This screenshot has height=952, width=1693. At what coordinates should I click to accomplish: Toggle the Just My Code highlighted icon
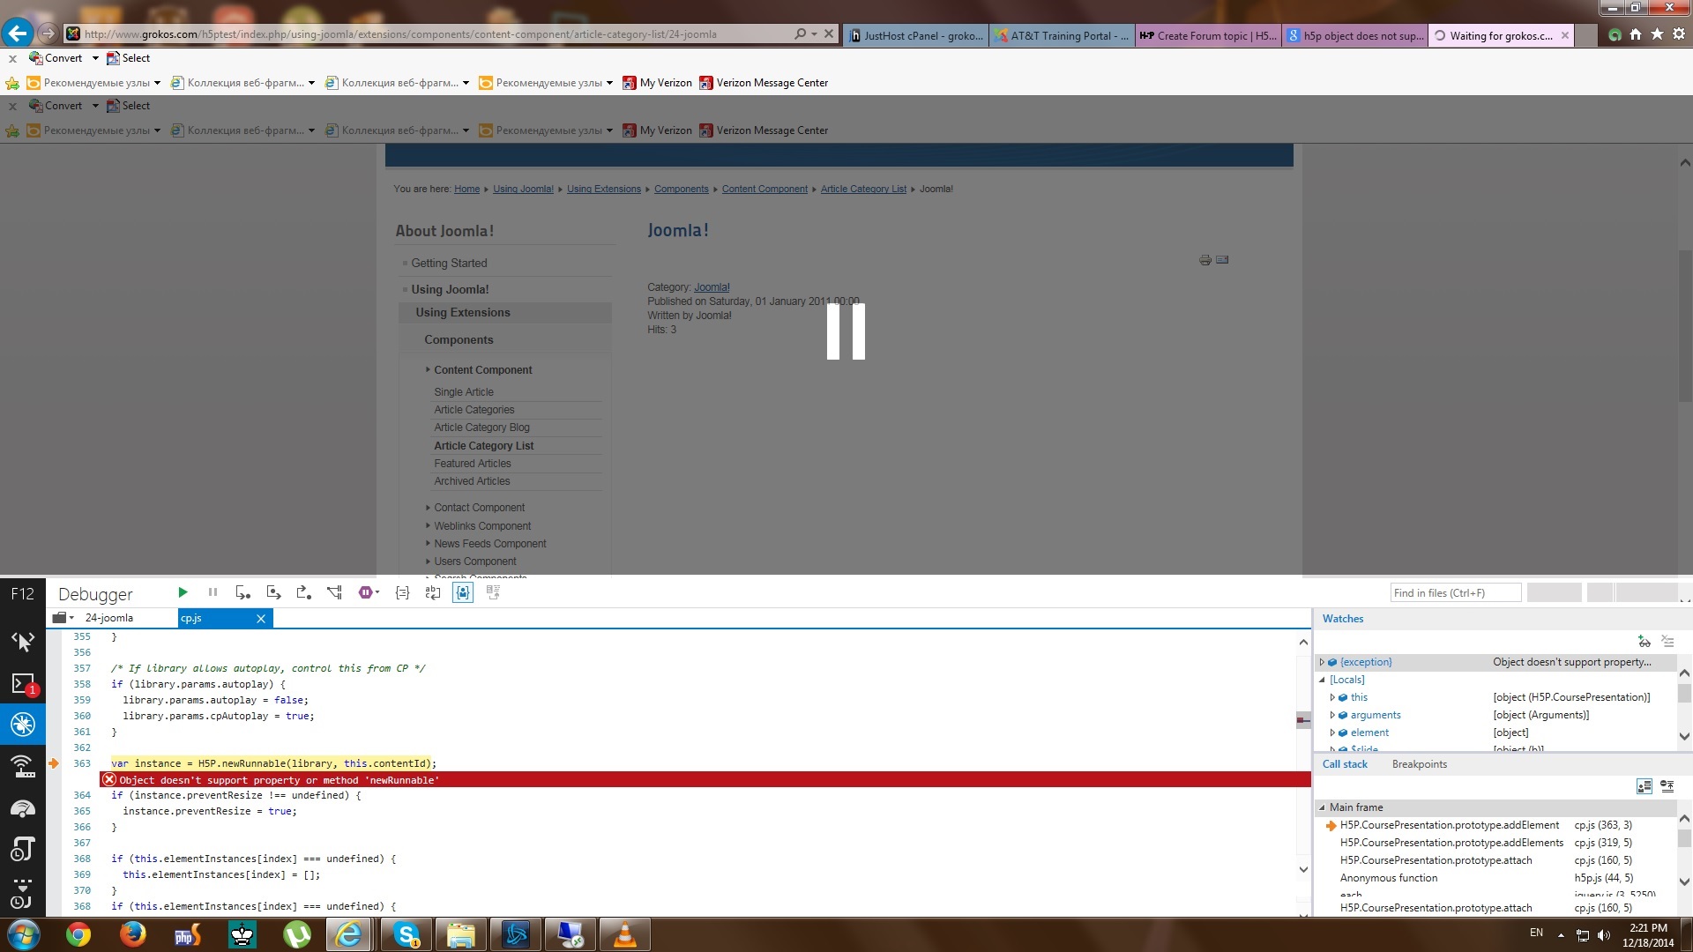(x=463, y=593)
